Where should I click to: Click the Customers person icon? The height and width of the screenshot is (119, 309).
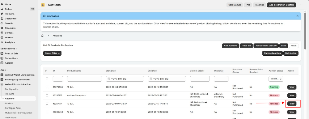tap(2, 19)
